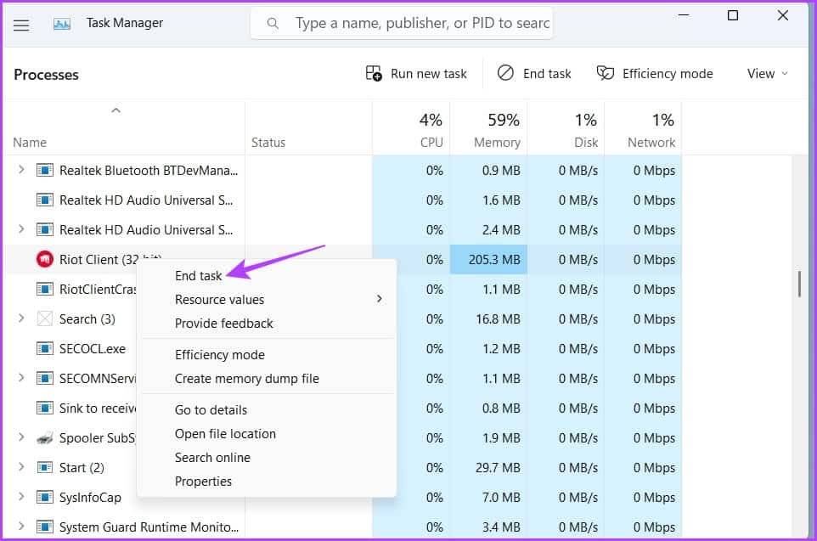Expand the Start (2) process group
This screenshot has height=541, width=817.
[x=21, y=466]
